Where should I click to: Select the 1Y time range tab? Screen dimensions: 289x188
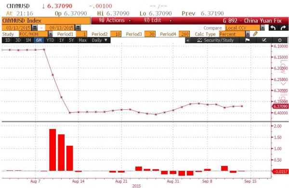tap(61, 40)
